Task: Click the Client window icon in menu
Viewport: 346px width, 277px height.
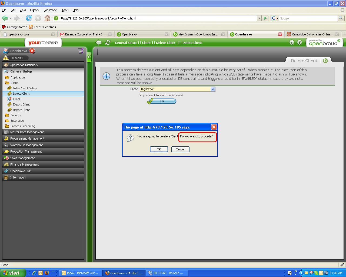Action: [9, 99]
